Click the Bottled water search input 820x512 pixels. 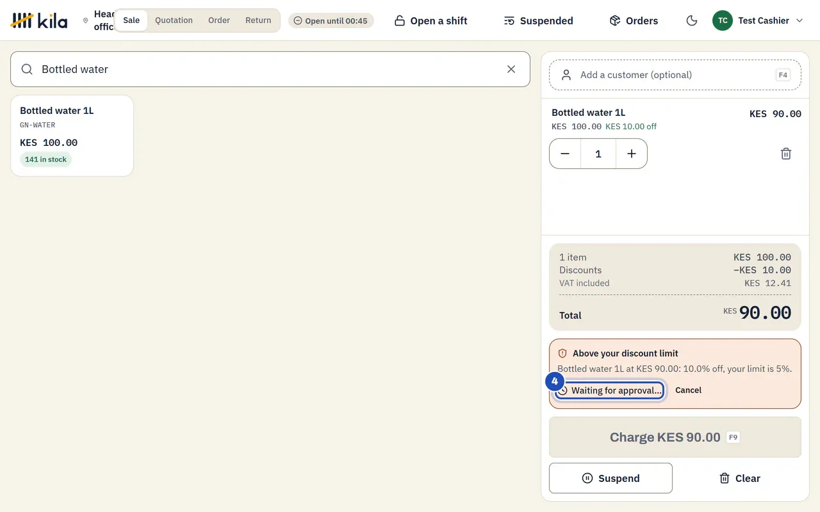(270, 69)
